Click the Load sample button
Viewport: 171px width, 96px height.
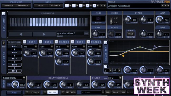pos(86,33)
